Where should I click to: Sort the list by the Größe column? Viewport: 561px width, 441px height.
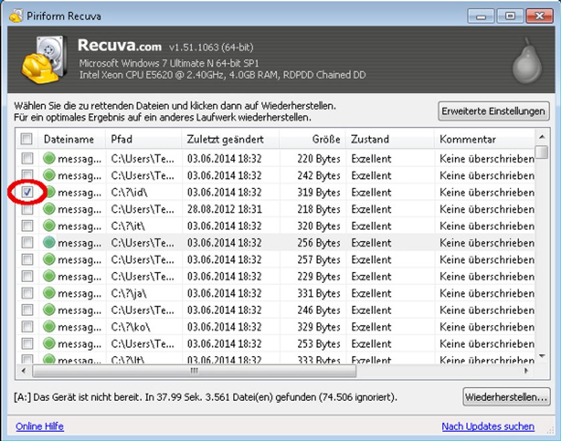coord(313,139)
